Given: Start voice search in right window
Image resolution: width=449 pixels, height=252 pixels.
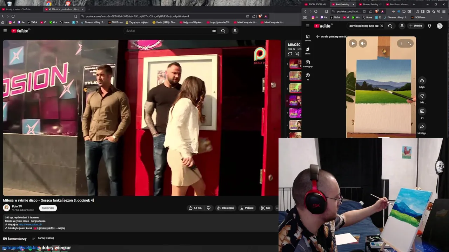Looking at the screenshot, I should pos(402,26).
